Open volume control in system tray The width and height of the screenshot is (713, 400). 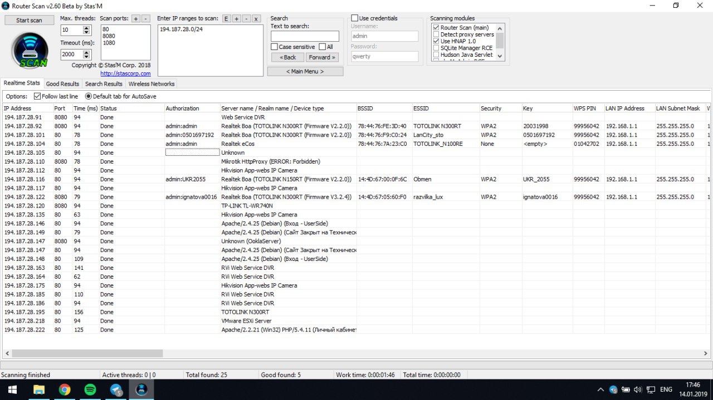click(638, 389)
